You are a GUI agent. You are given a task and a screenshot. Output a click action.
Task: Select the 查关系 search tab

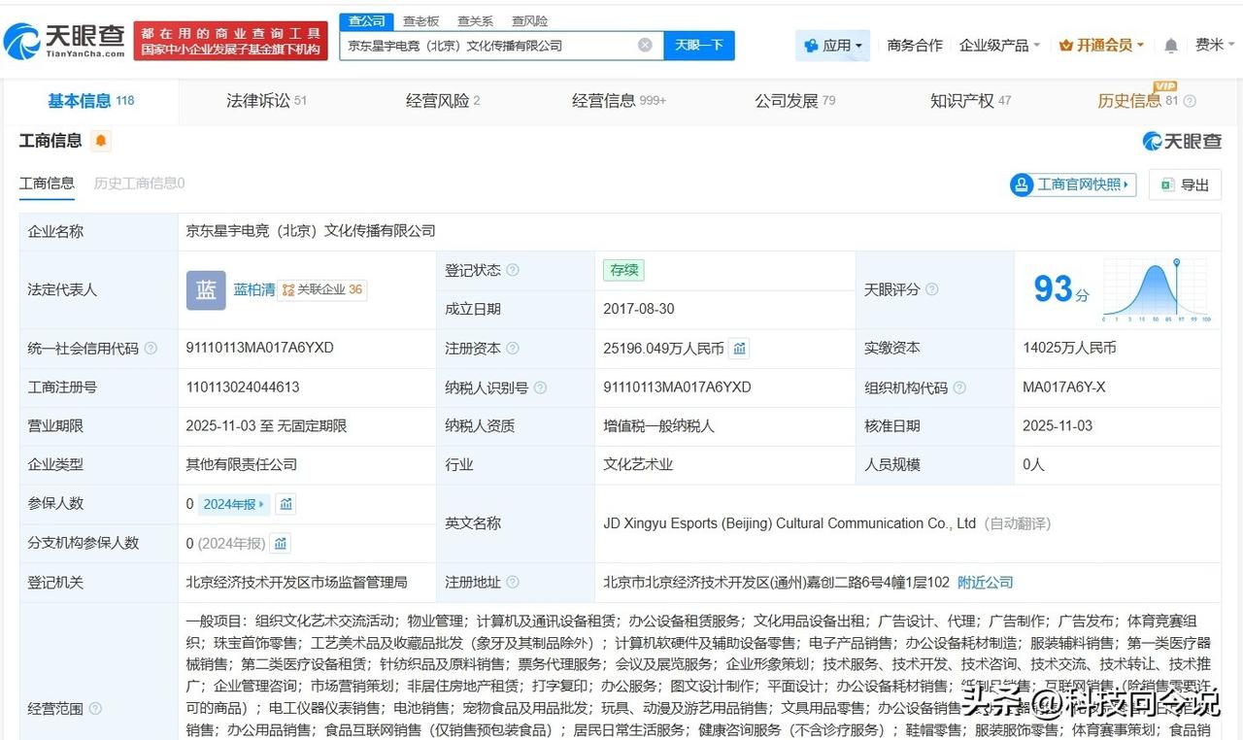click(x=475, y=21)
